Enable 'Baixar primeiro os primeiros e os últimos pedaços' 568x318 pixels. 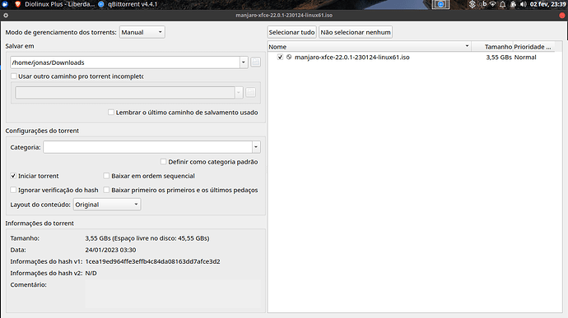[x=106, y=190]
